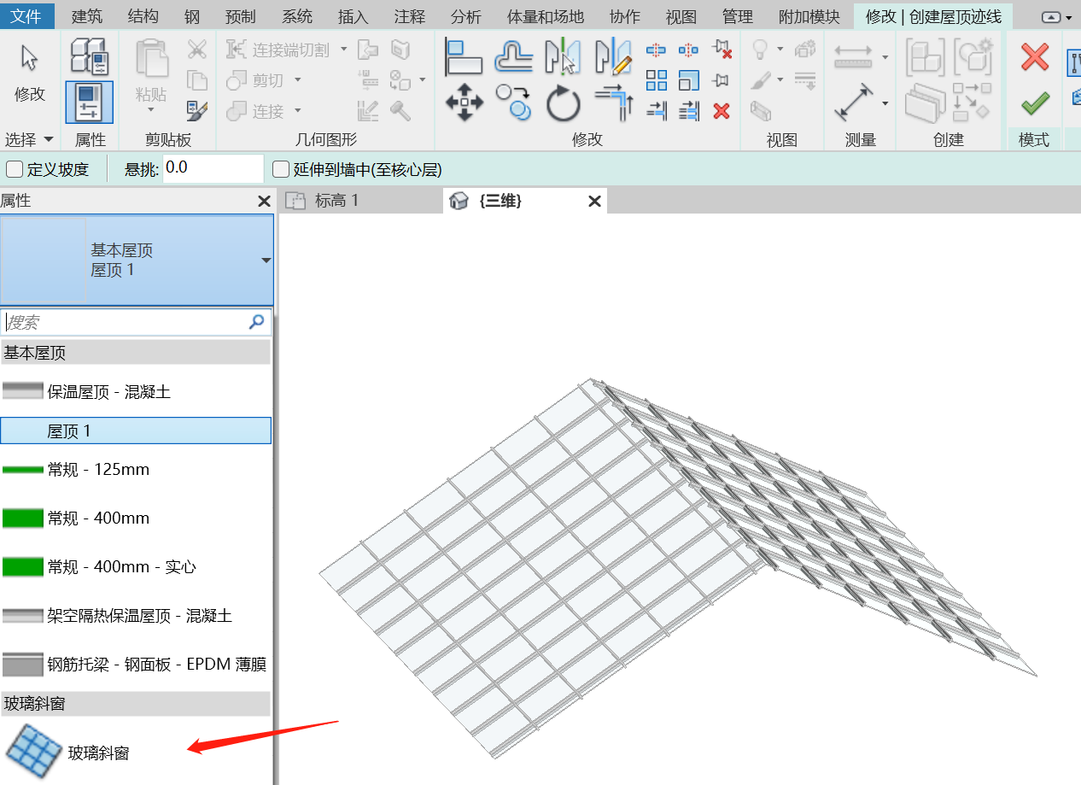
Task: Switch to the 视图 ribbon tab
Action: coord(681,16)
